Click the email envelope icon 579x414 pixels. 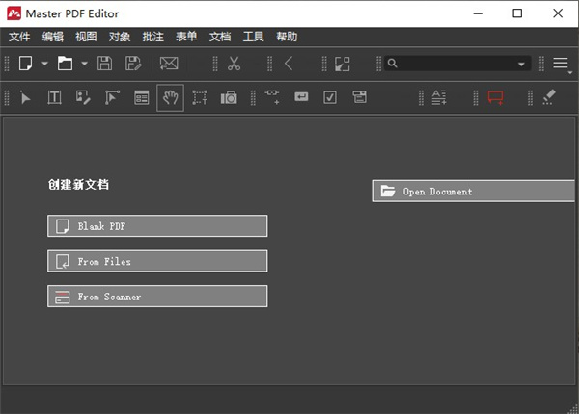[169, 64]
